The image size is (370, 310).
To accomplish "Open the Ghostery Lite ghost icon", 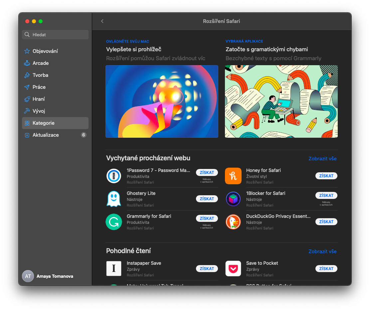I will [x=114, y=199].
